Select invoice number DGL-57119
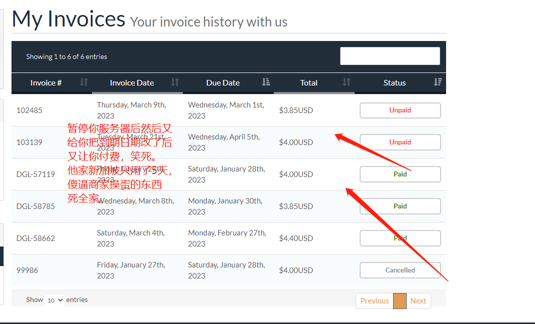The image size is (535, 324). click(x=35, y=174)
